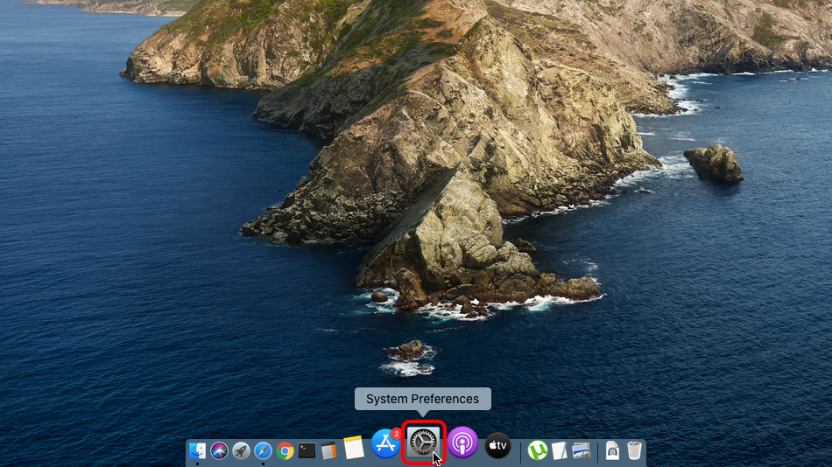This screenshot has height=467, width=832.
Task: Launch the green uTorrent app
Action: 538,451
